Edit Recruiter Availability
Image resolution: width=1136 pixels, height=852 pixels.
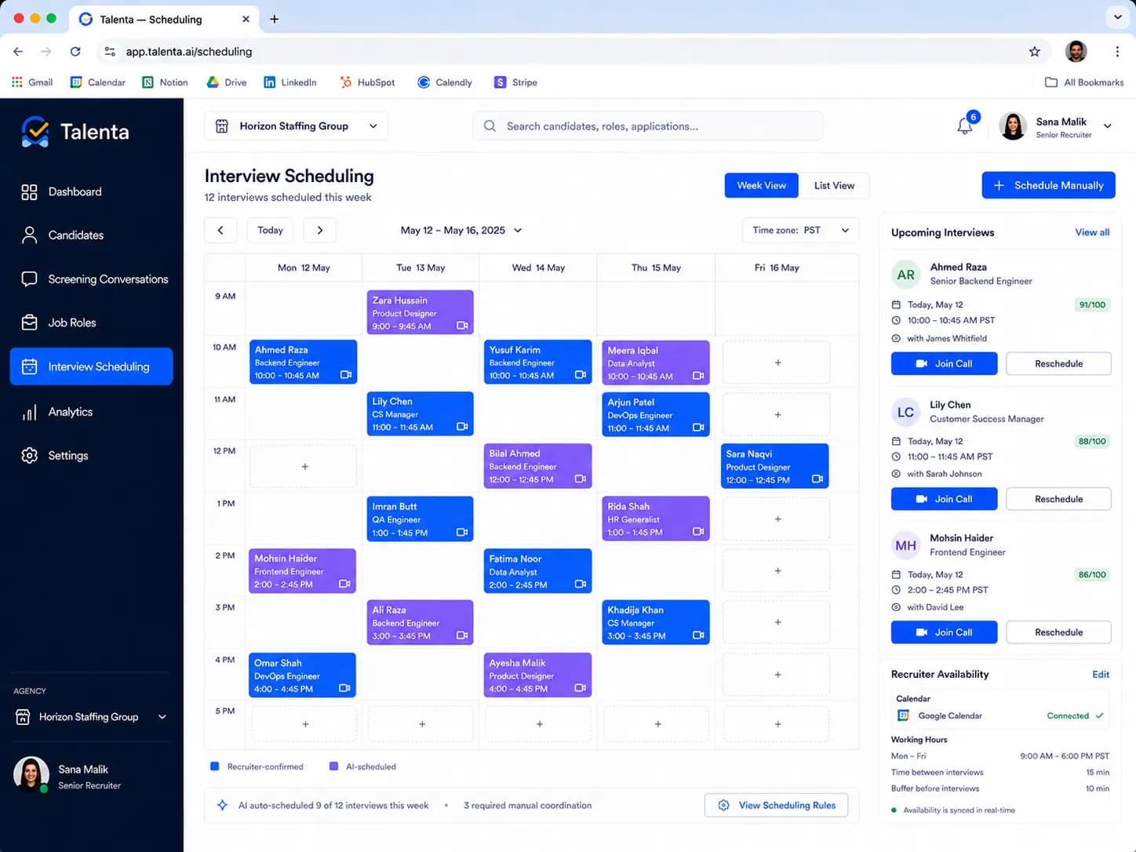(1101, 674)
